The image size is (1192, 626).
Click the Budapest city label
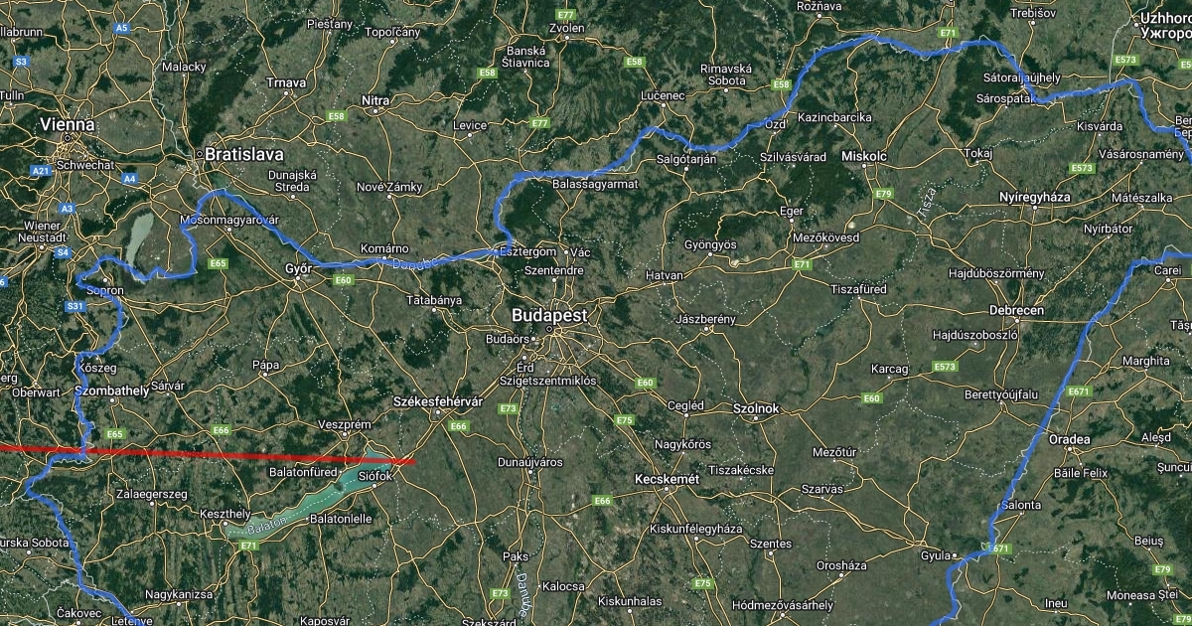point(549,315)
